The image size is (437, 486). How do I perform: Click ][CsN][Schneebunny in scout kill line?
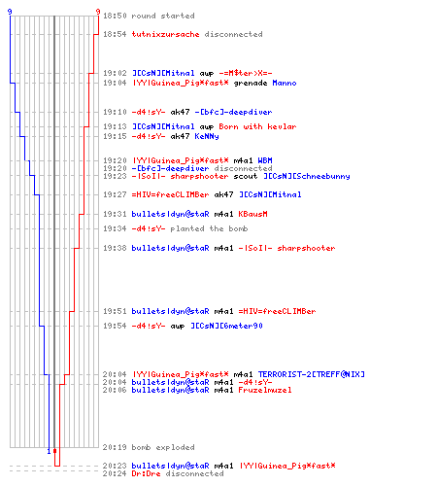(x=306, y=176)
